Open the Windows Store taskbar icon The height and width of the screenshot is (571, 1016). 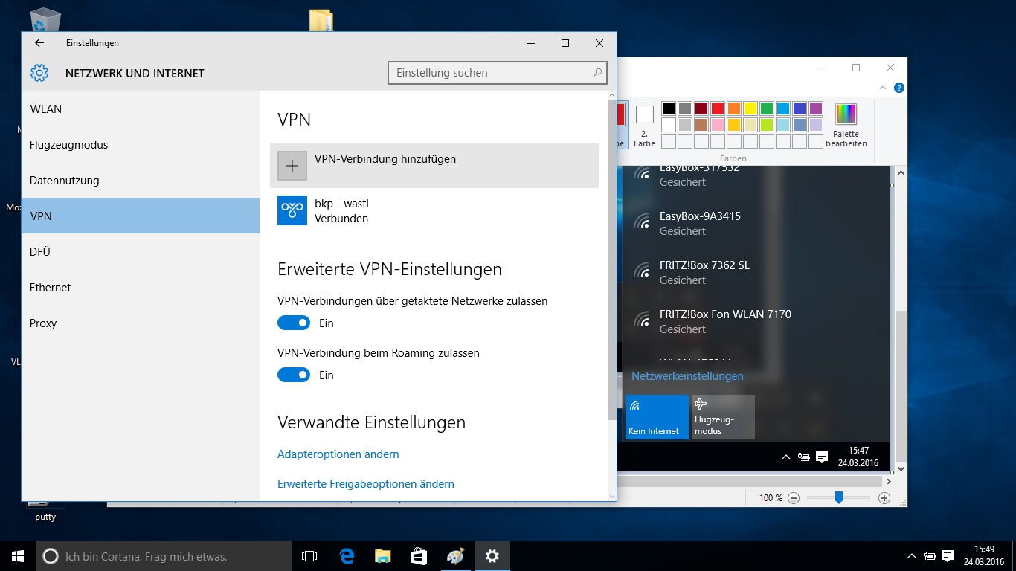[419, 555]
